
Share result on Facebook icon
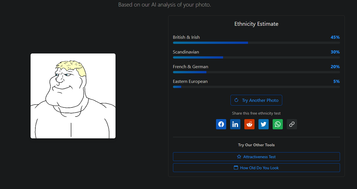pyautogui.click(x=221, y=124)
